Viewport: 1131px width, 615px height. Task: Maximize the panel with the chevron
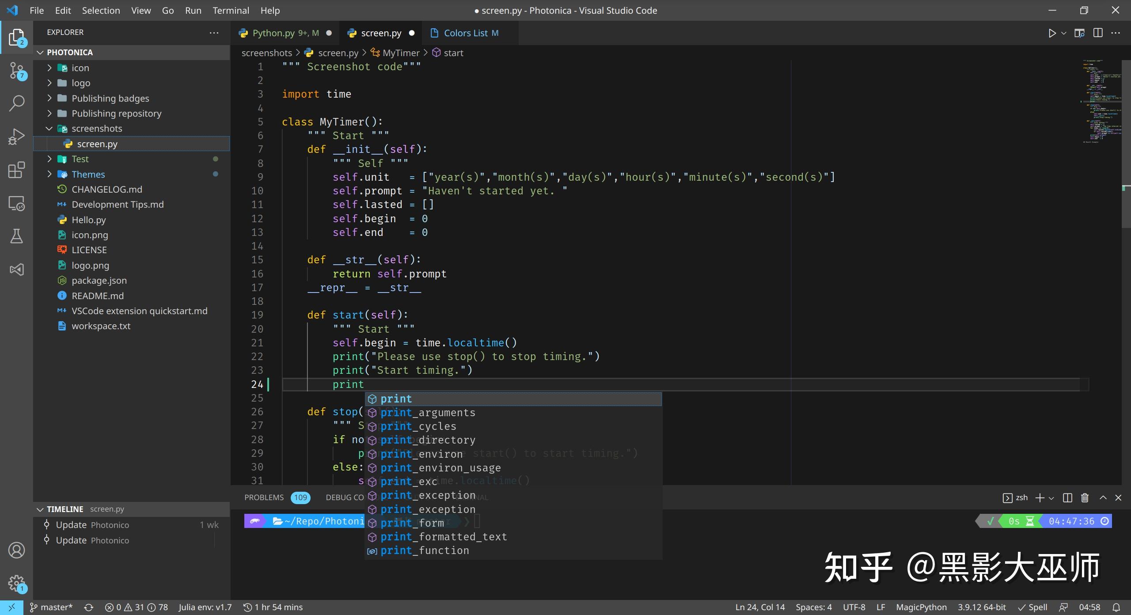click(1102, 497)
